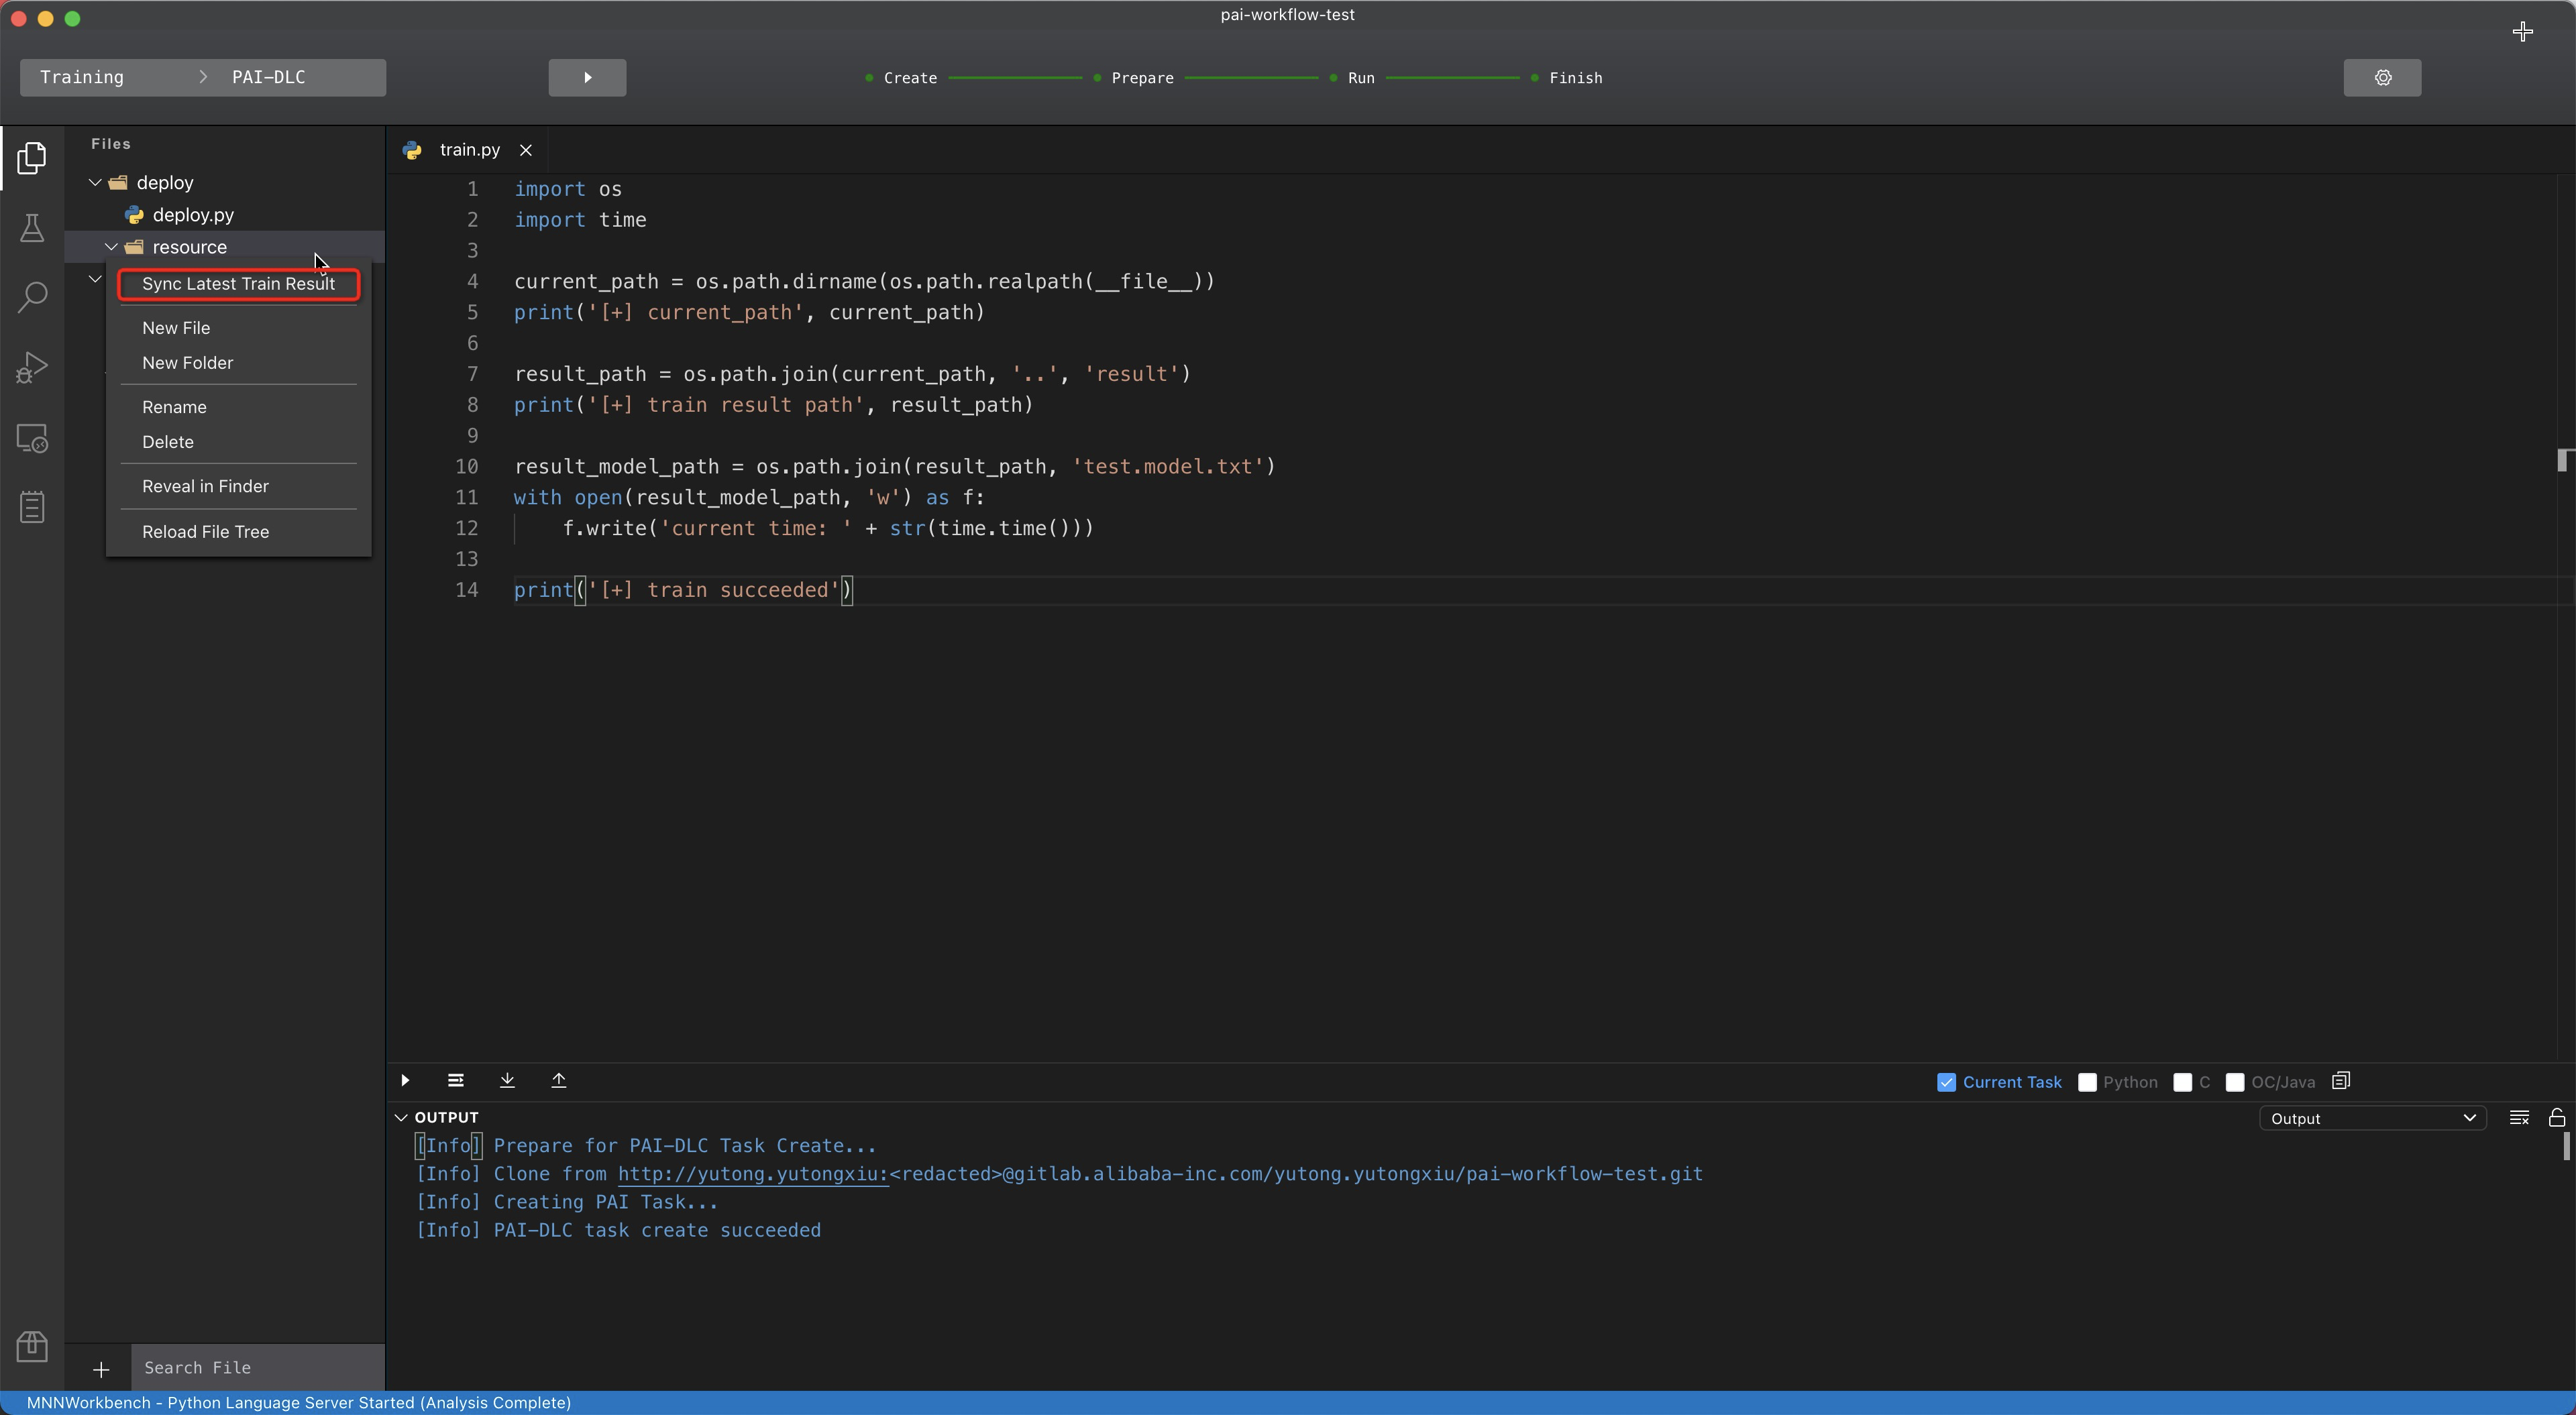Close the train.py tab
The image size is (2576, 1415).
[x=526, y=150]
